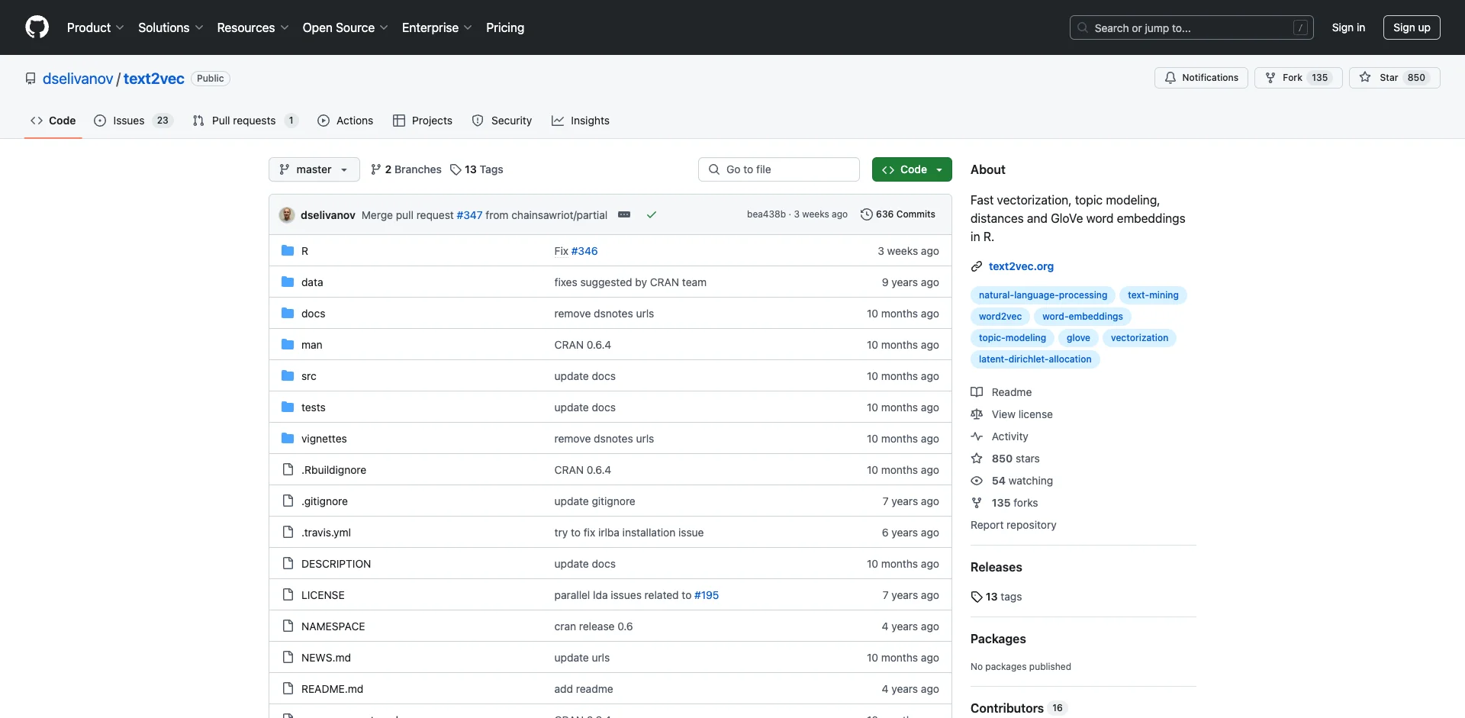The image size is (1465, 718).
Task: Click the NEWS.md file icon
Action: point(288,658)
